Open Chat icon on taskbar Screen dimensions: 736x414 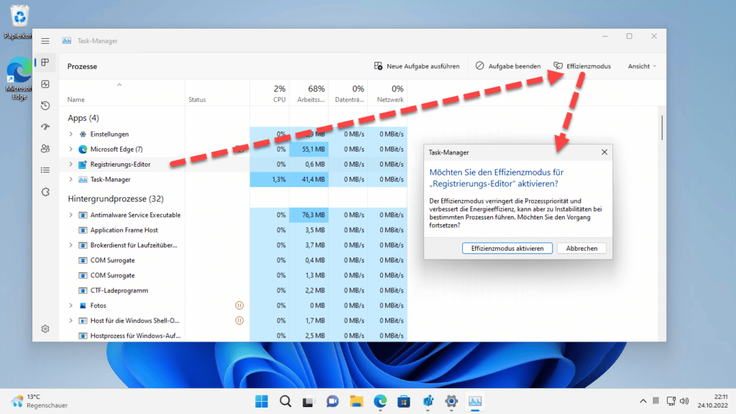333,401
